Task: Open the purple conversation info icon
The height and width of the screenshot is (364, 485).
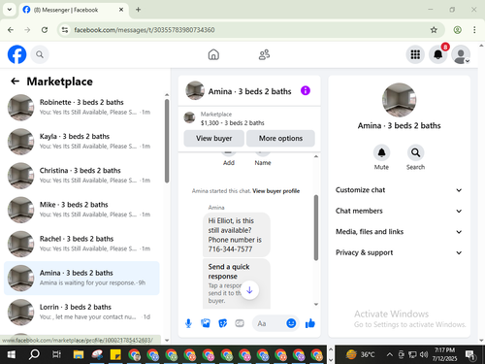Action: coord(306,90)
